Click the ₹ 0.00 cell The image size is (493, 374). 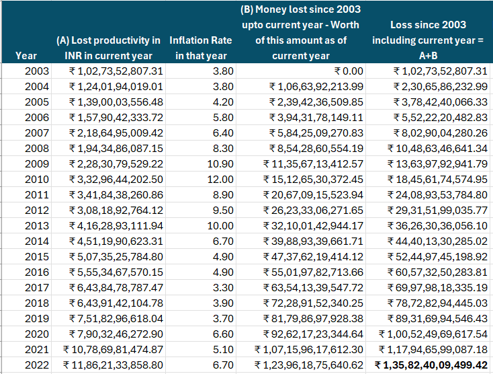pyautogui.click(x=301, y=71)
